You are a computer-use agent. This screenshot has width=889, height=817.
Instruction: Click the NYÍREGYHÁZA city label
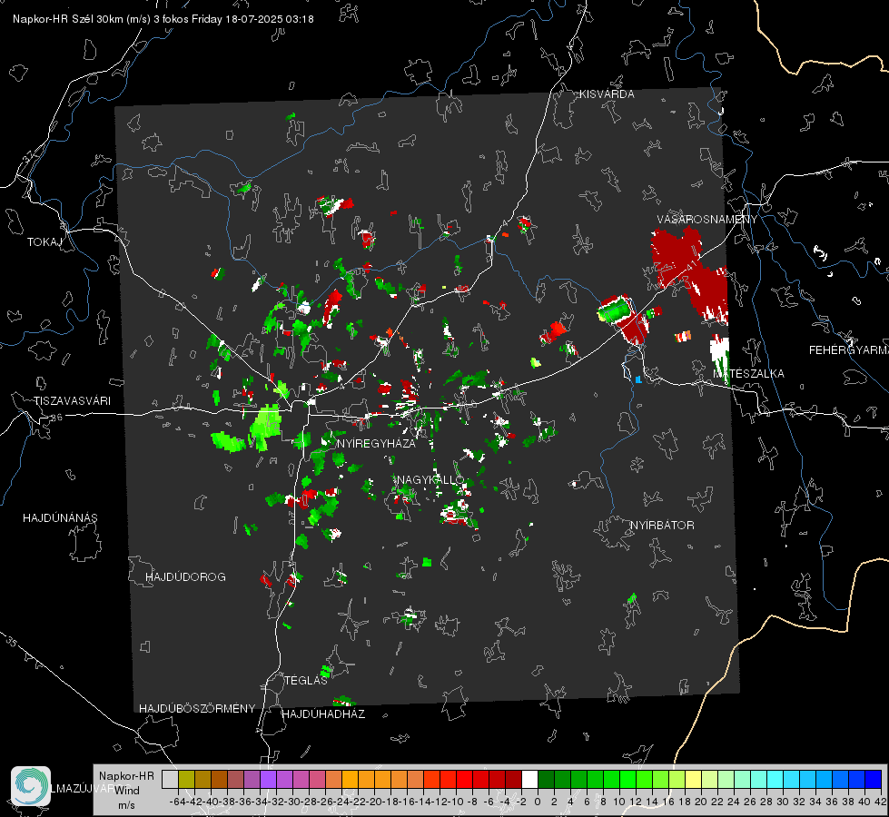[376, 443]
